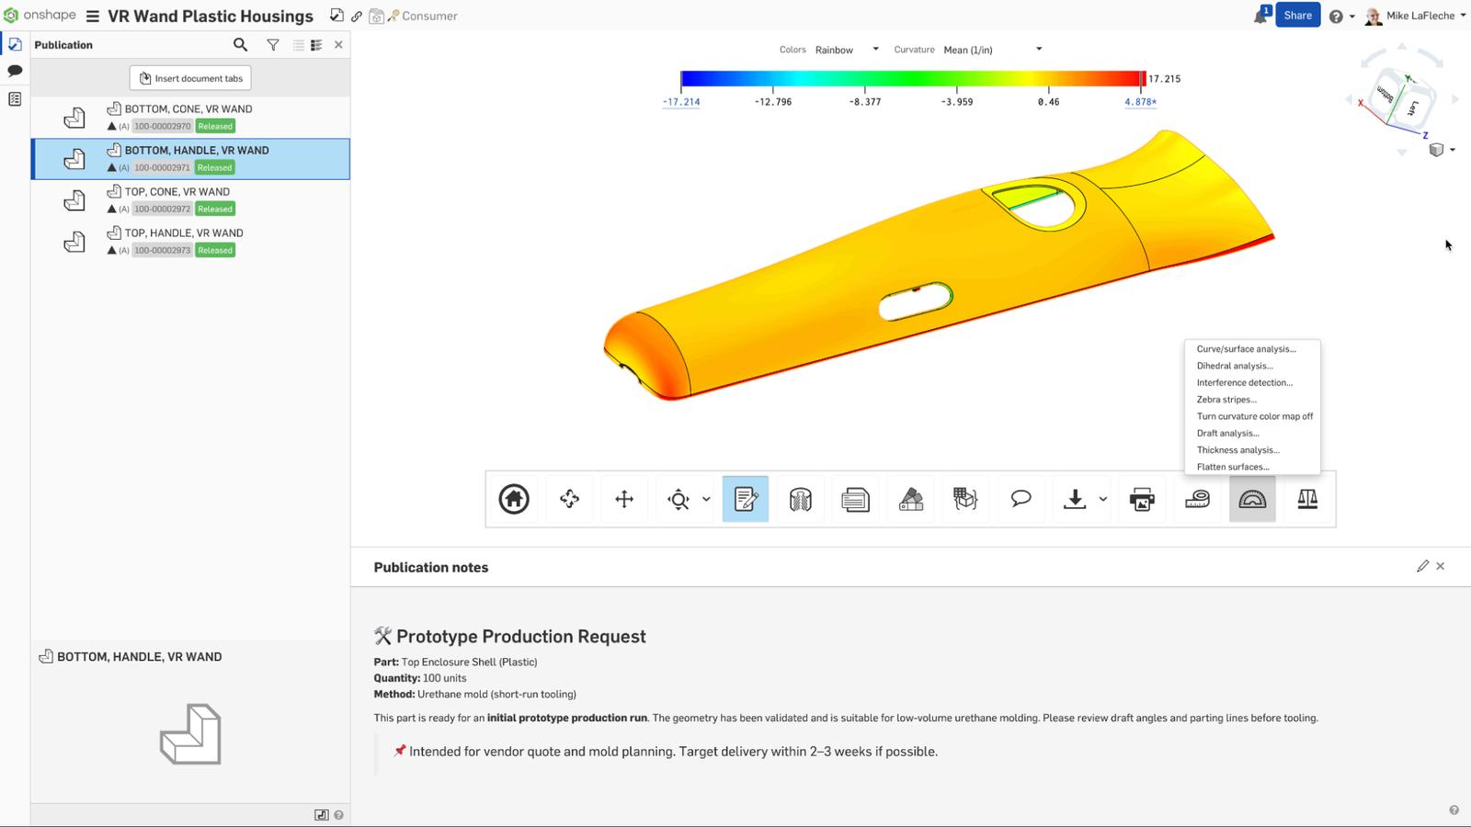Select the measure tape tool
The height and width of the screenshot is (827, 1471).
point(1197,499)
